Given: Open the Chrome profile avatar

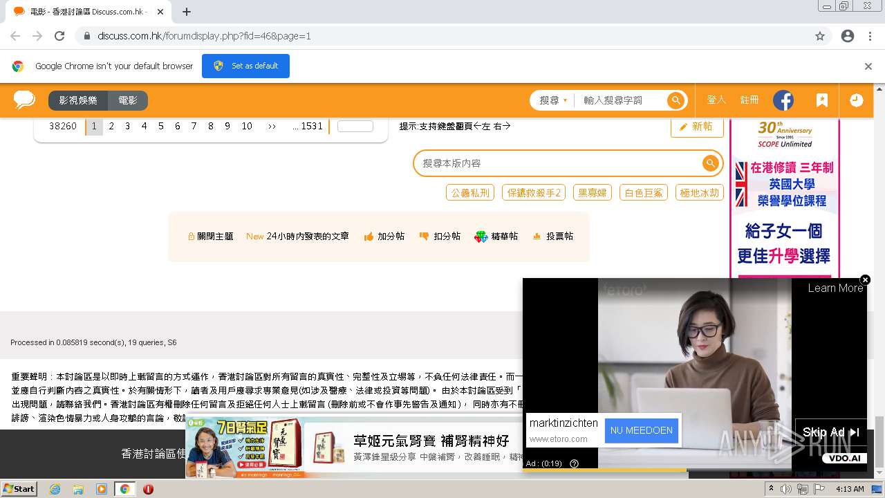Looking at the screenshot, I should coord(848,36).
